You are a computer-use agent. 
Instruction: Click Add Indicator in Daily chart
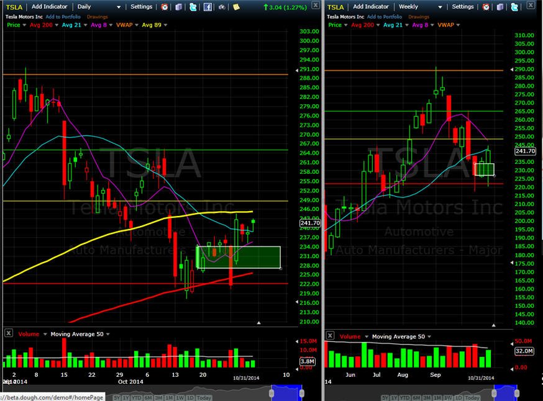(x=49, y=7)
